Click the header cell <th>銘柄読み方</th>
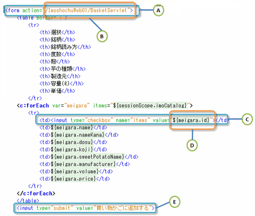 (x=65, y=47)
